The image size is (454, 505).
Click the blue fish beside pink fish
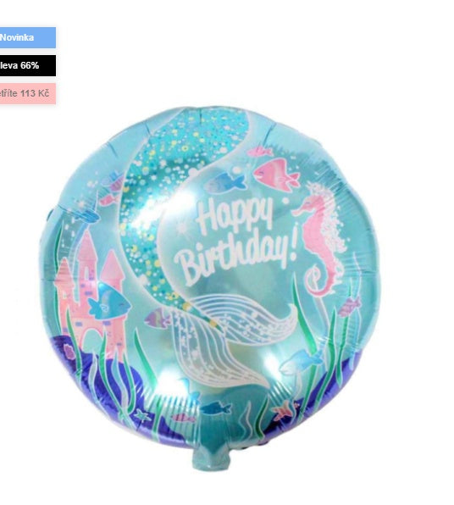[225, 182]
